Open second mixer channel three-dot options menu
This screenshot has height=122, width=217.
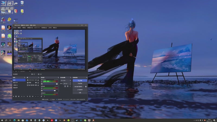pyautogui.click(x=42, y=88)
